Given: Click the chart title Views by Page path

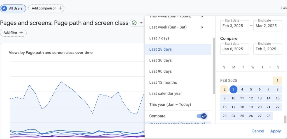Looking at the screenshot, I should [x=51, y=53].
